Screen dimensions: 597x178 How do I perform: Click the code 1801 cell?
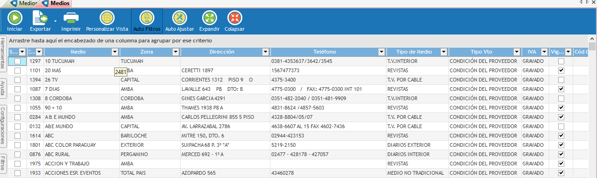[x=35, y=145]
